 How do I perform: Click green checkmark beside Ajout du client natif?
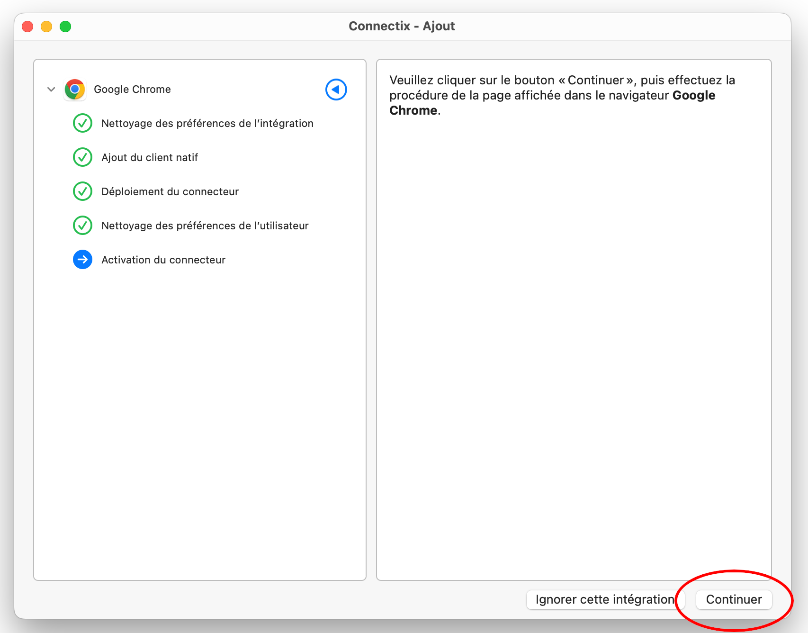pyautogui.click(x=82, y=157)
